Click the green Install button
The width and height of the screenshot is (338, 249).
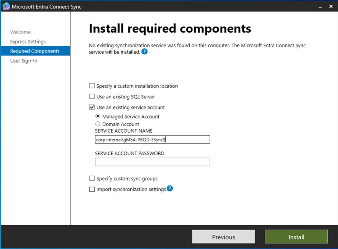click(x=296, y=237)
